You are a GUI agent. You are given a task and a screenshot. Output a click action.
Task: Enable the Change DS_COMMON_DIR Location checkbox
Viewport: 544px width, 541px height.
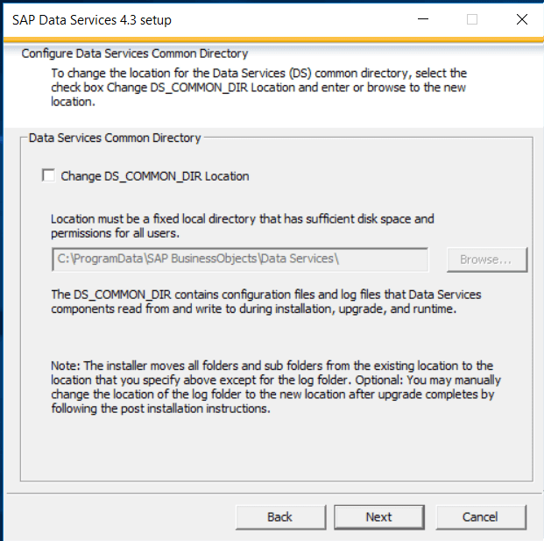[48, 175]
